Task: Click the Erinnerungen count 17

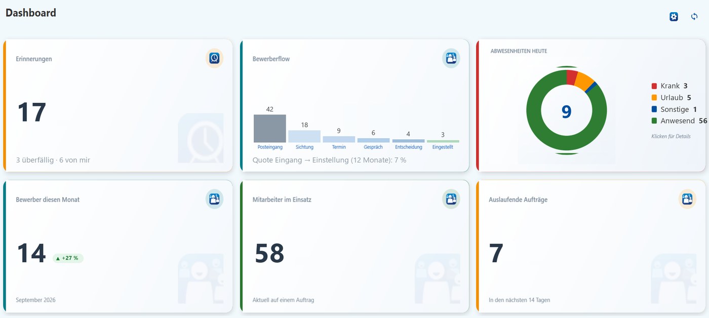Action: [x=32, y=112]
